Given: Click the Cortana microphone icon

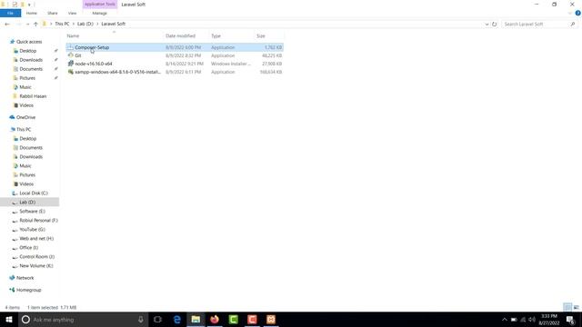Looking at the screenshot, I should [x=141, y=319].
